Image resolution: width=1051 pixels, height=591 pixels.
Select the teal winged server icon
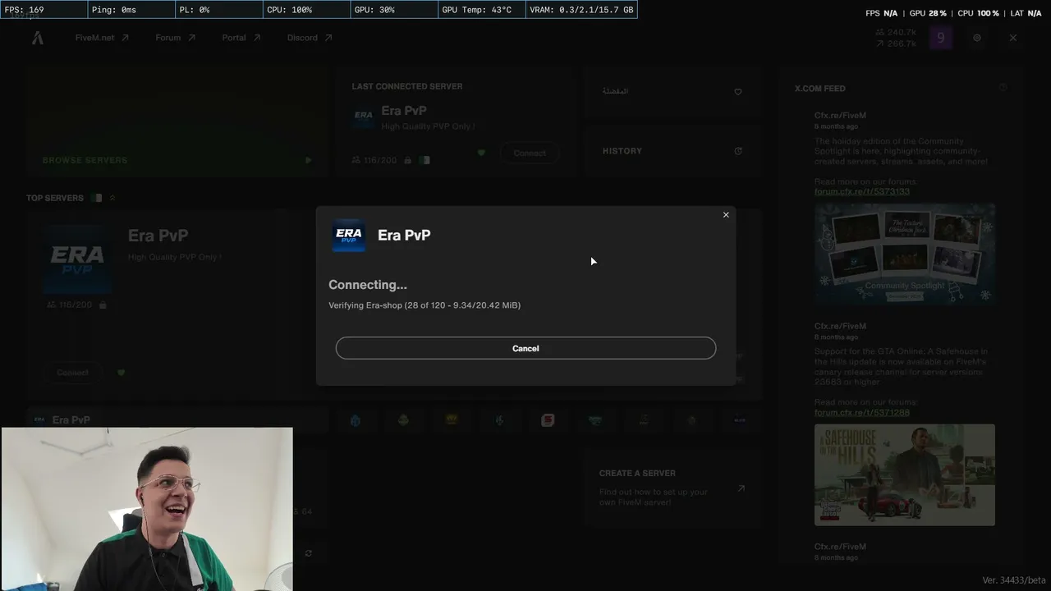[x=595, y=420]
